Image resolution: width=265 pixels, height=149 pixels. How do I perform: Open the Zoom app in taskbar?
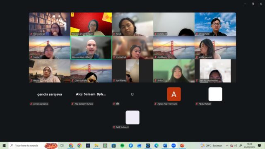pos(173,145)
